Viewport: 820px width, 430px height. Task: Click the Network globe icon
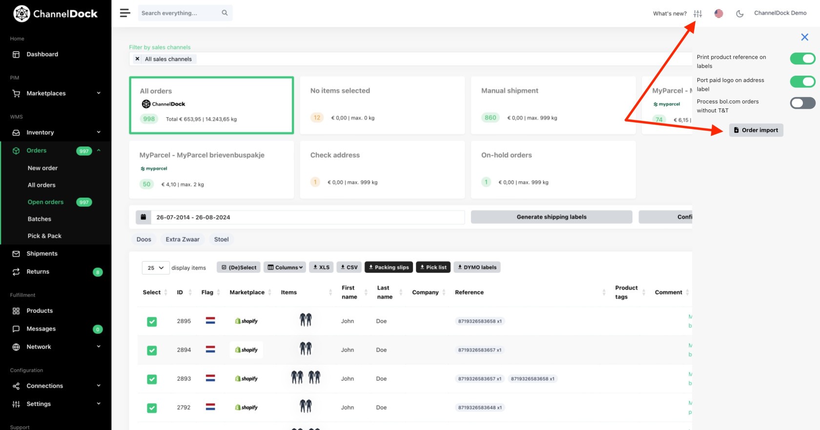click(16, 347)
